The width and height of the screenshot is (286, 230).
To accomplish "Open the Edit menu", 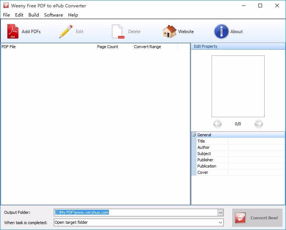I will pos(19,15).
